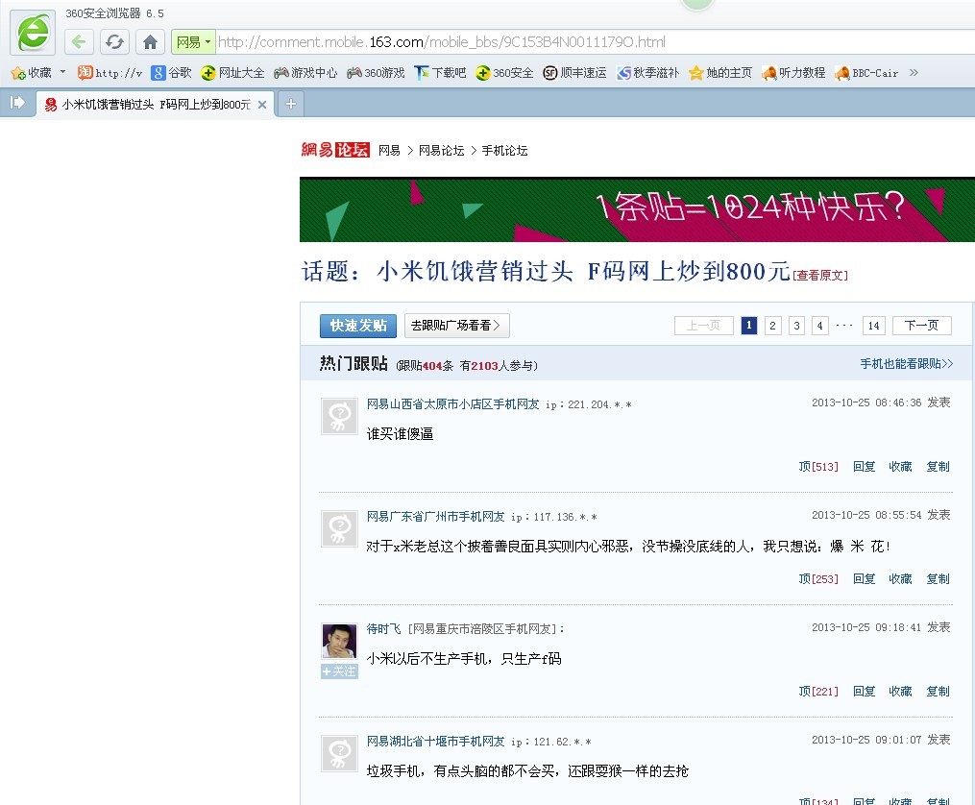The height and width of the screenshot is (805, 975).
Task: Go to 网易 breadcrumb link
Action: pos(389,151)
